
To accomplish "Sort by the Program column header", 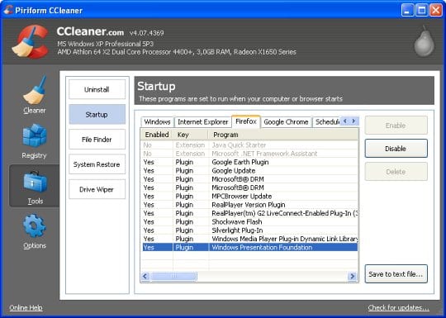I will (283, 135).
